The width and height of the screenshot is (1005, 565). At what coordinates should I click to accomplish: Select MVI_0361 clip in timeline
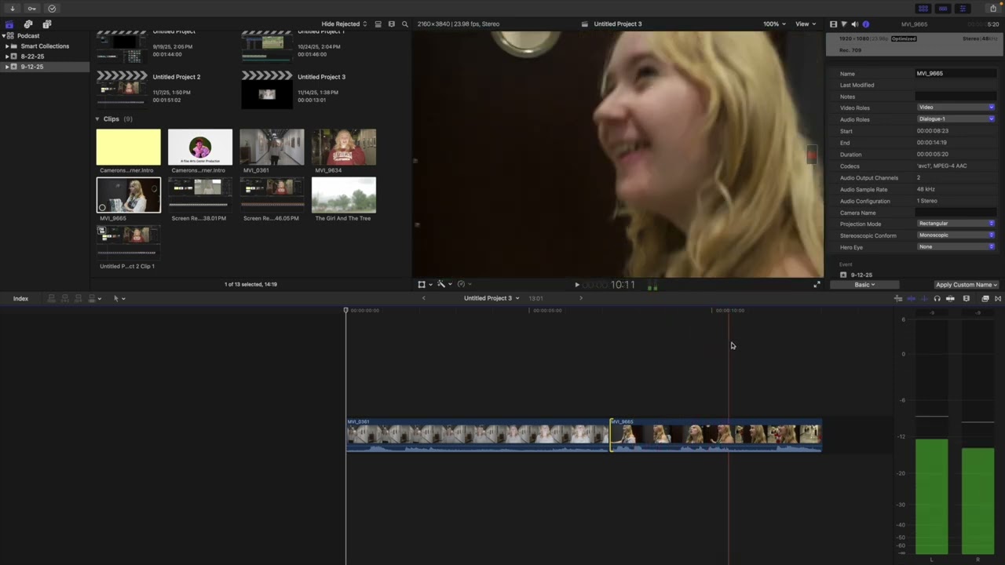478,435
